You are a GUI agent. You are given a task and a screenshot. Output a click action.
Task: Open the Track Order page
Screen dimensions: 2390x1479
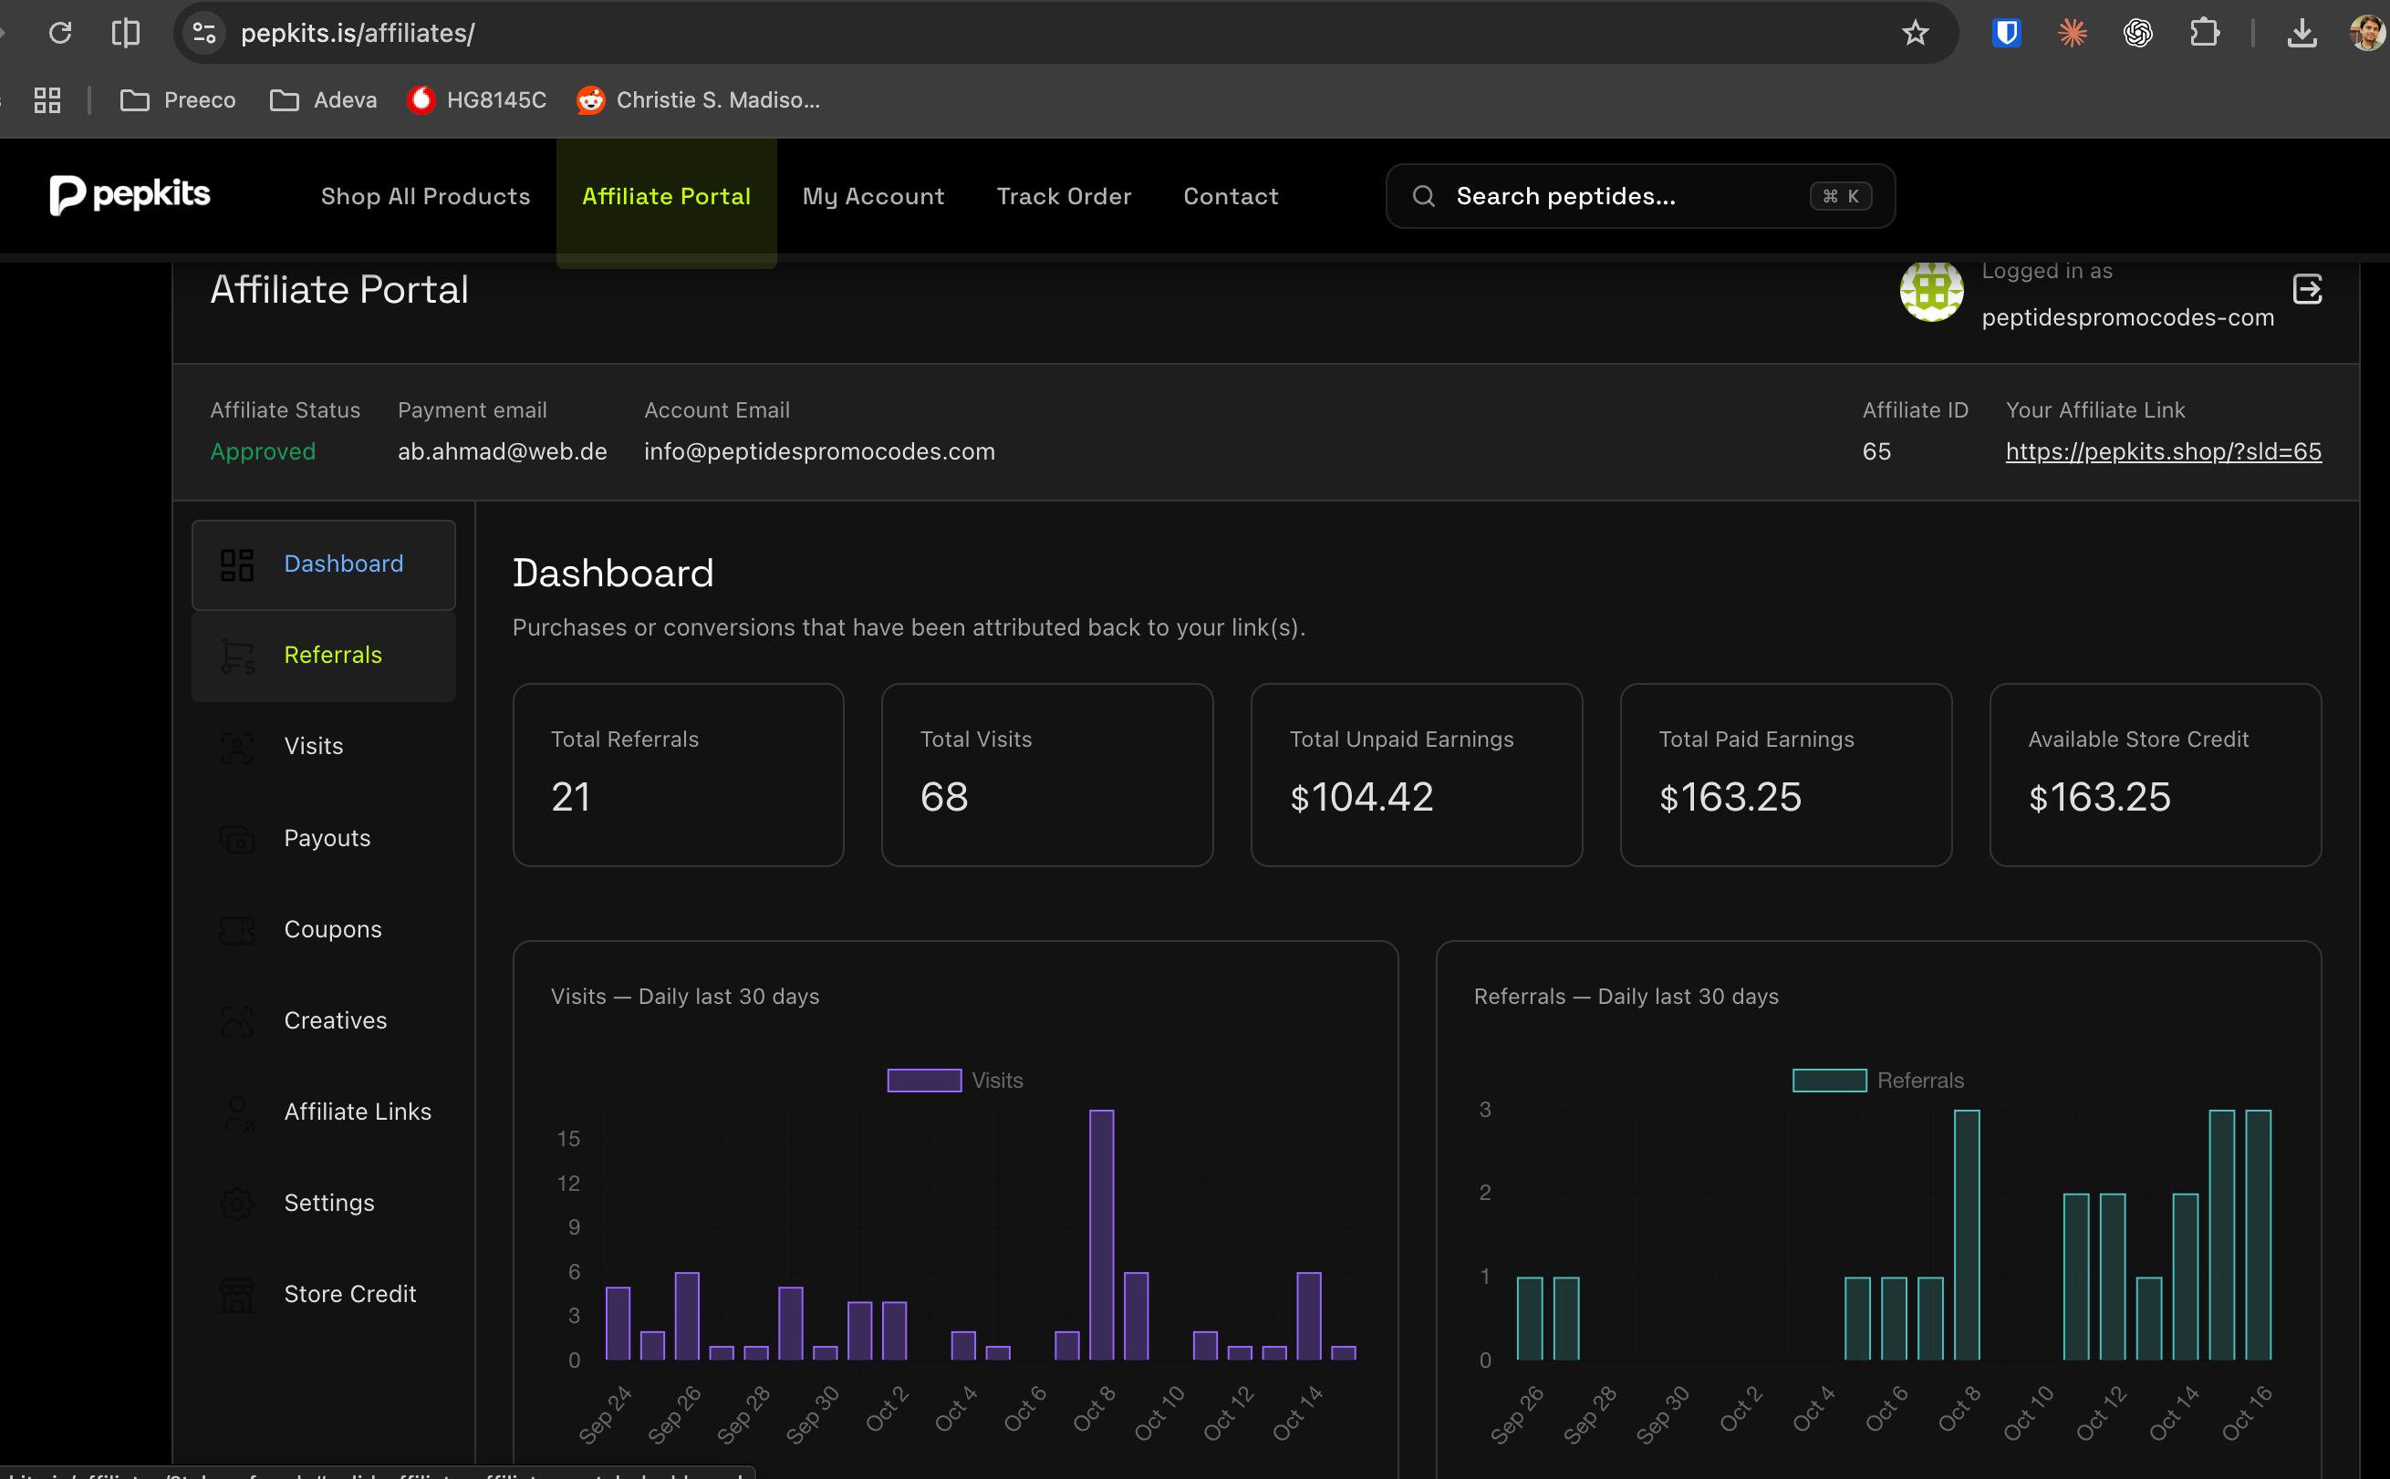click(x=1064, y=197)
